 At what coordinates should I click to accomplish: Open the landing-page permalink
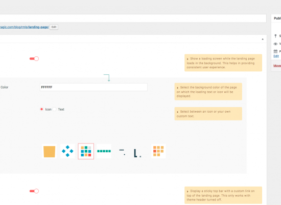coord(25,27)
